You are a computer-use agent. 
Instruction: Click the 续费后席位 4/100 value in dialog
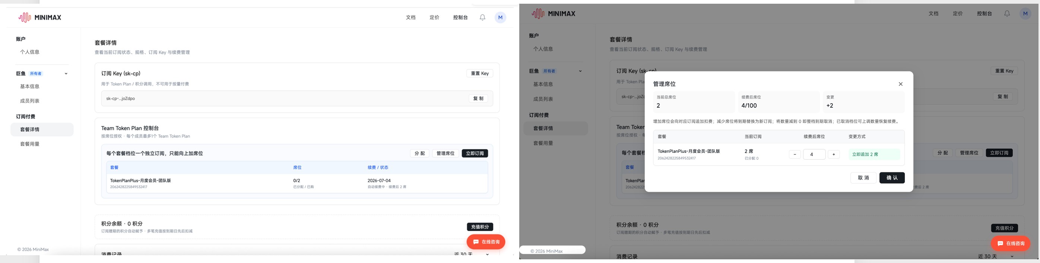click(x=749, y=105)
